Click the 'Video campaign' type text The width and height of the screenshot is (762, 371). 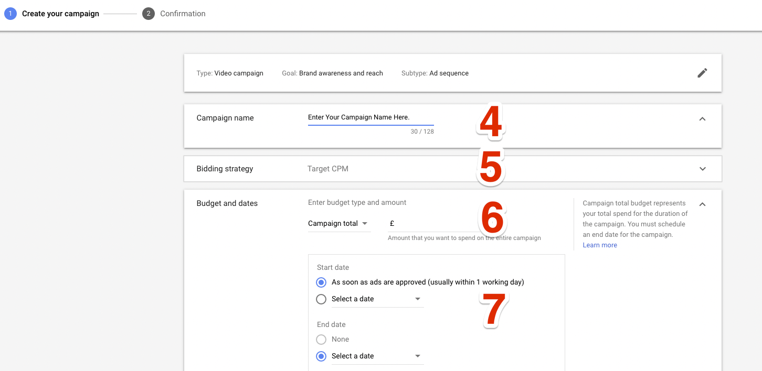click(239, 73)
